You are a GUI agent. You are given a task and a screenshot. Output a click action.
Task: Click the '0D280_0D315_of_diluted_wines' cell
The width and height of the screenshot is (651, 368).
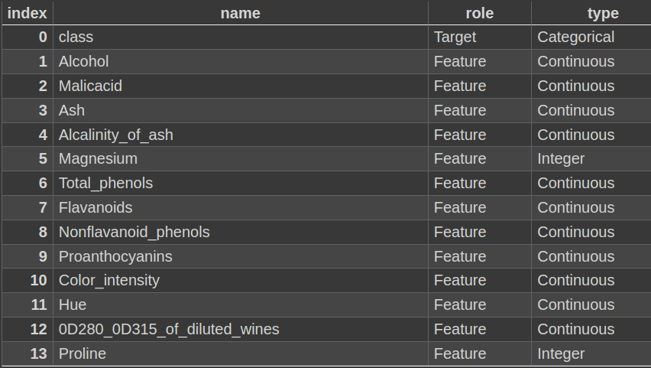click(169, 329)
